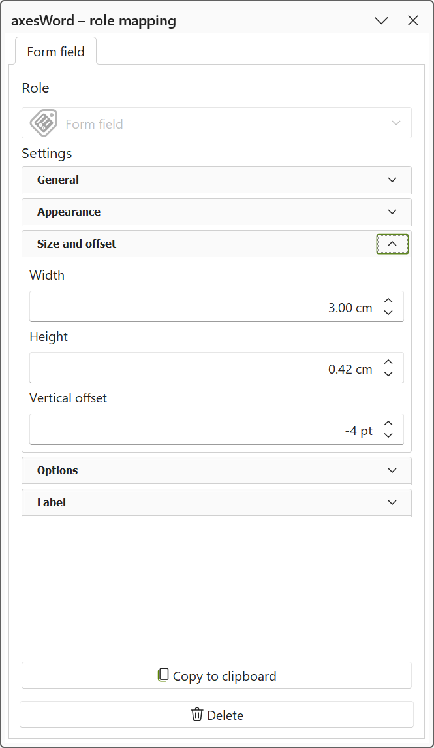Click the Settings heading text

(x=47, y=153)
